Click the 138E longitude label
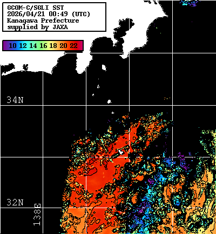Viewport: 216px width, 234px height. 37,215
